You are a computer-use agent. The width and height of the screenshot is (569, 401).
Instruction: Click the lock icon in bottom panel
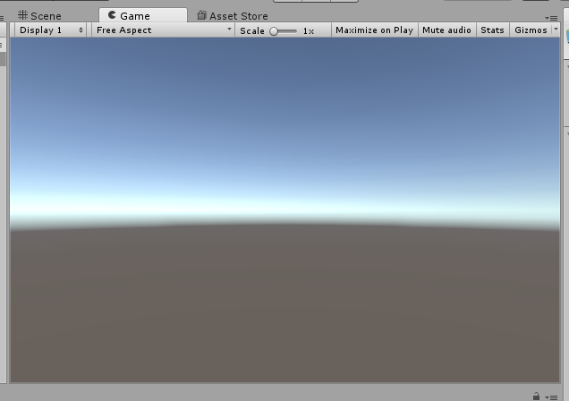tap(536, 396)
